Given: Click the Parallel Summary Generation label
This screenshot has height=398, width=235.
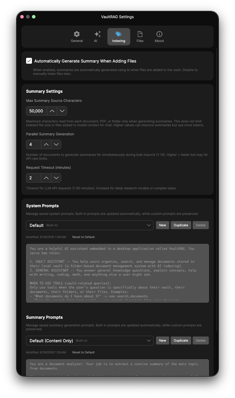Looking at the screenshot, I should coord(50,134).
